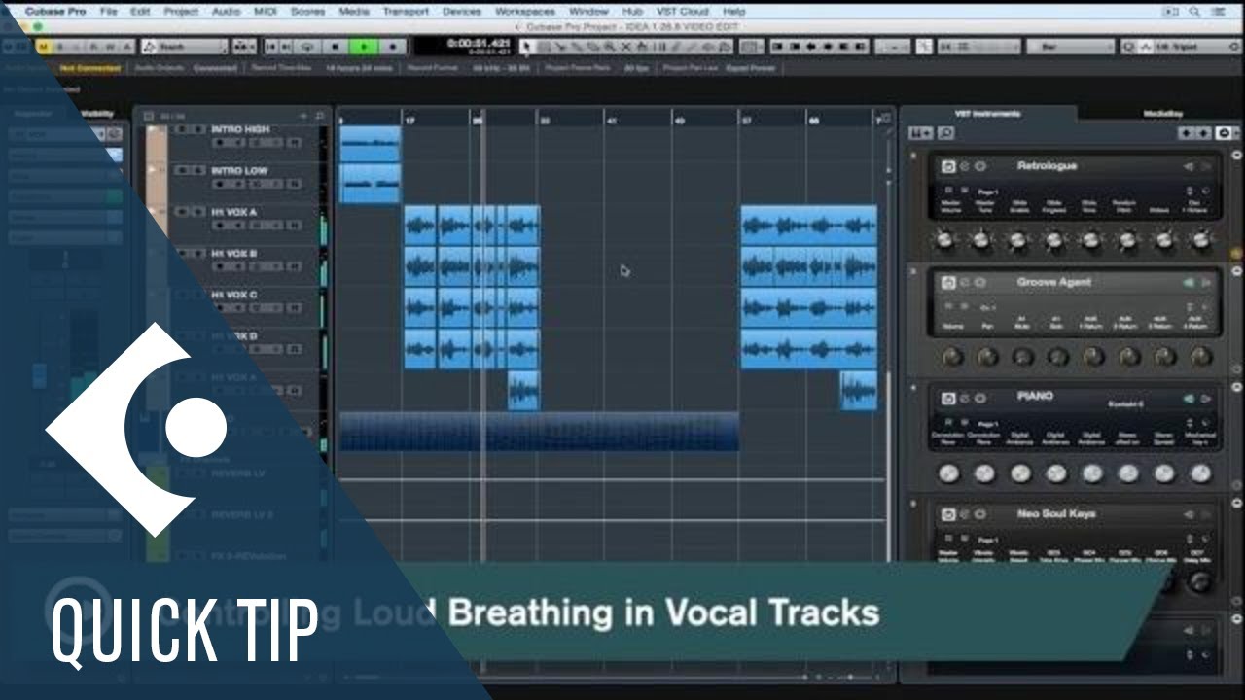Click the Find Instruments magnifier icon in rack
1245x700 pixels.
point(945,133)
